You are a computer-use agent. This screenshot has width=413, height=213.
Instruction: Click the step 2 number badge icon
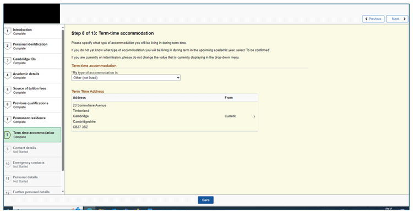click(7, 46)
